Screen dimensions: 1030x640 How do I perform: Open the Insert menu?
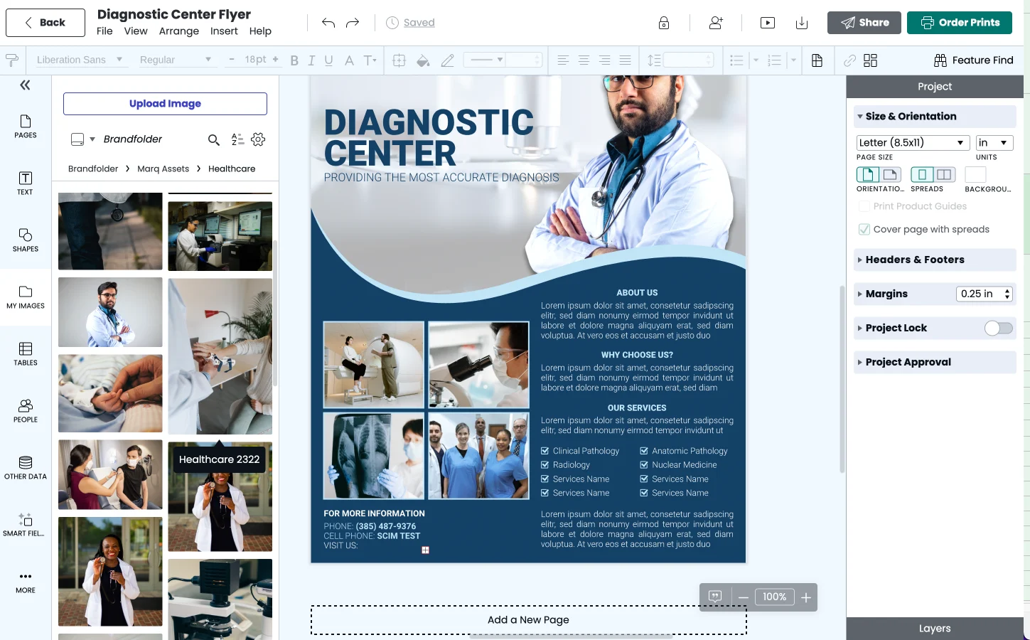pos(224,31)
